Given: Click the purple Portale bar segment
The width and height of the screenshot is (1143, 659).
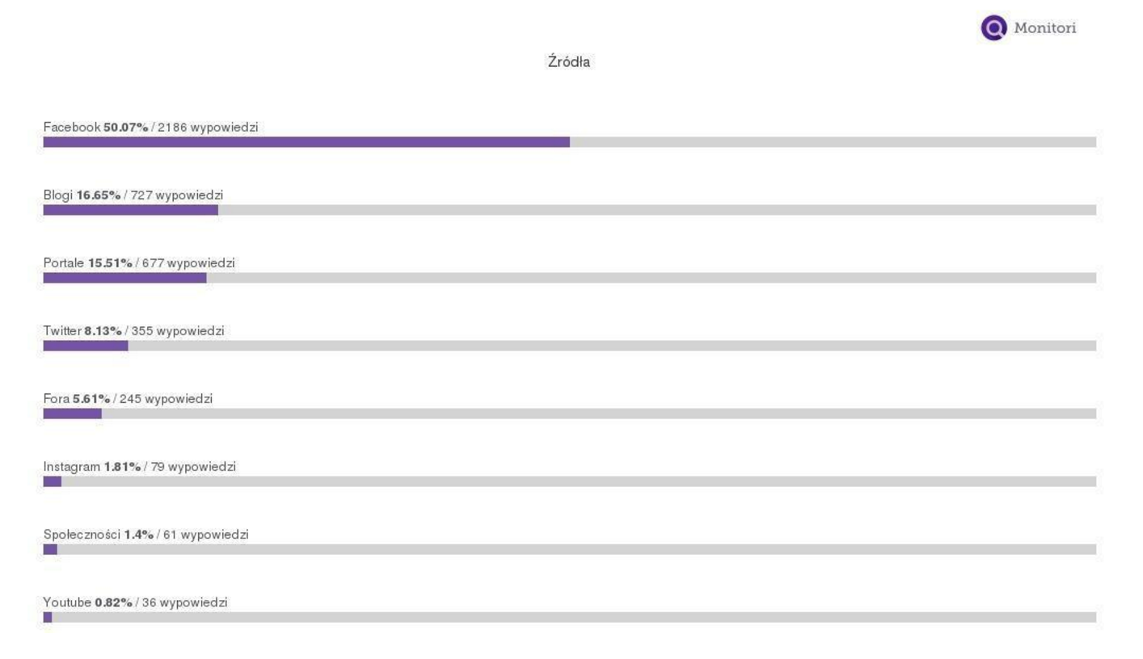Looking at the screenshot, I should click(x=124, y=278).
